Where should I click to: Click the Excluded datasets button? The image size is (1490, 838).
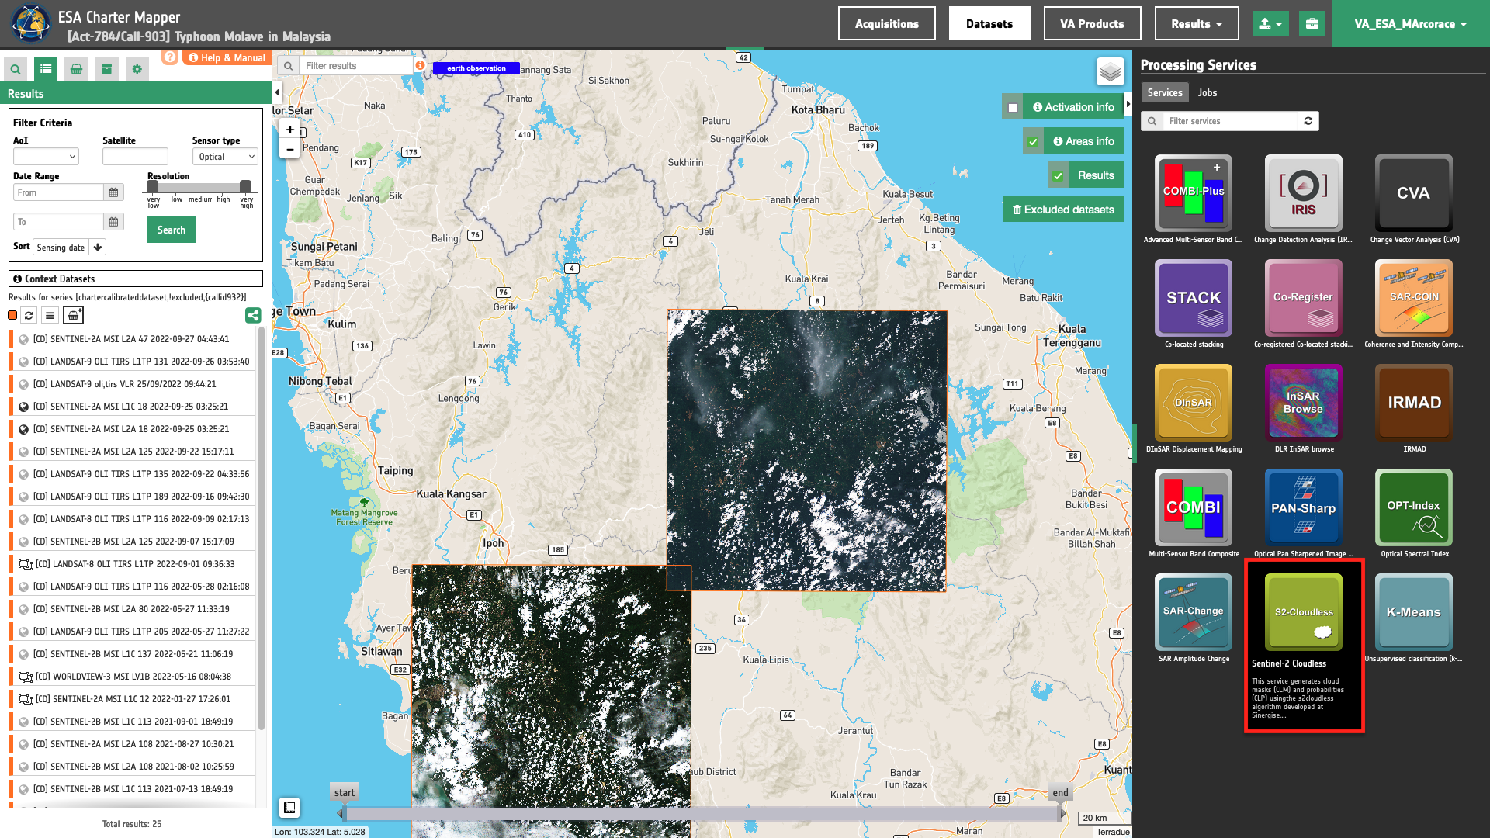(1063, 209)
